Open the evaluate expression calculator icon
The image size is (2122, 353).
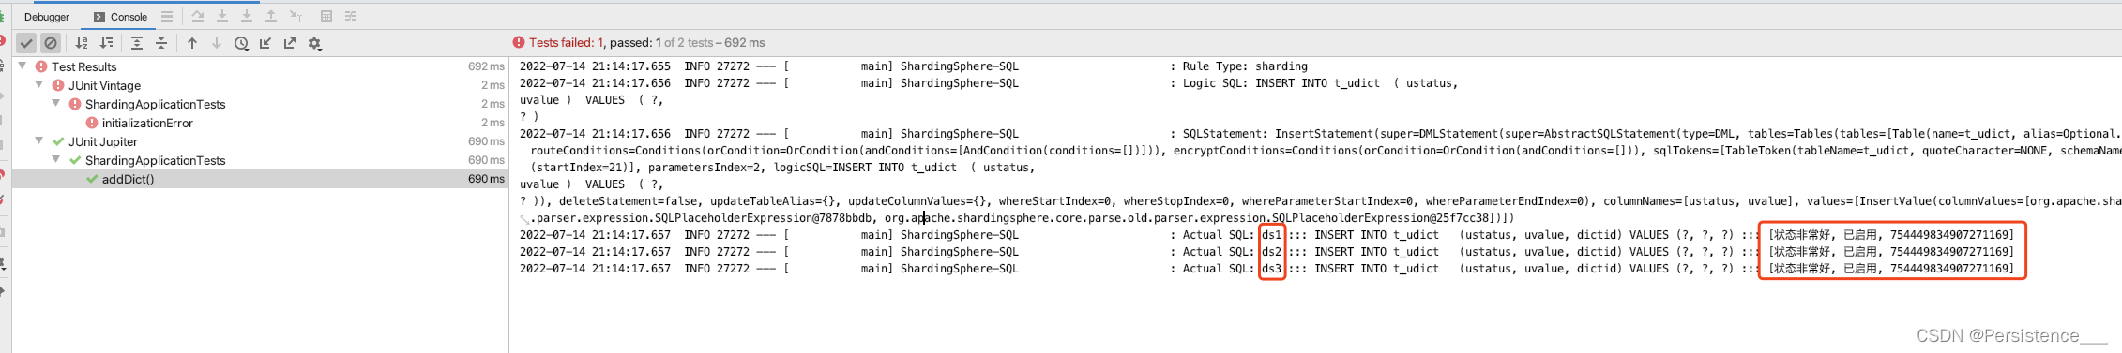pos(326,16)
